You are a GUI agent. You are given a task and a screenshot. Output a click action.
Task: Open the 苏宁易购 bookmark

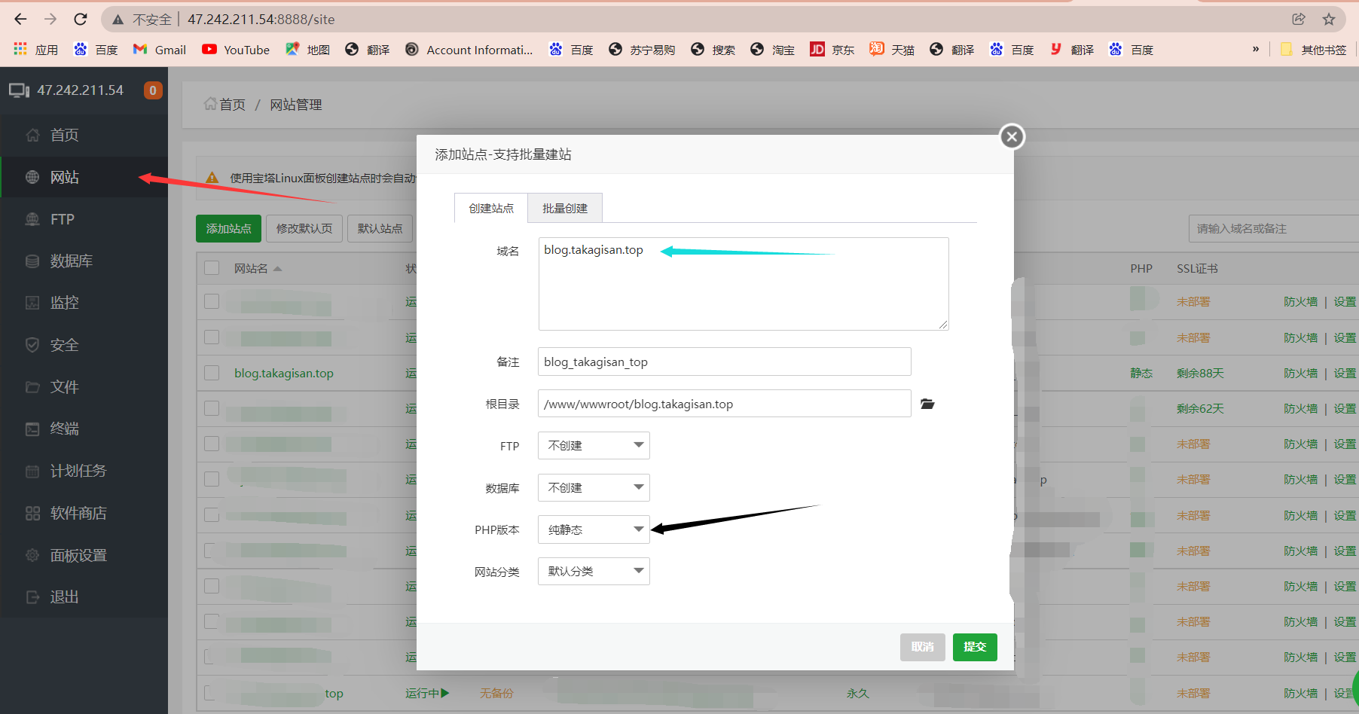tap(642, 49)
